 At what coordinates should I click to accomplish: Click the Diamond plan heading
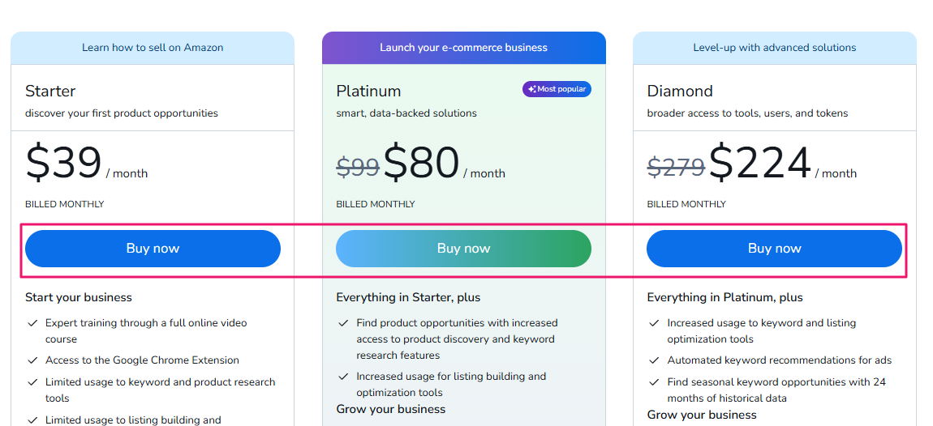pyautogui.click(x=680, y=91)
